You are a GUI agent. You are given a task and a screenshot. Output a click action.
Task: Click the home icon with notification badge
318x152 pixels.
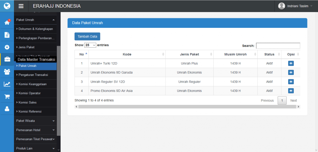pyautogui.click(x=7, y=23)
